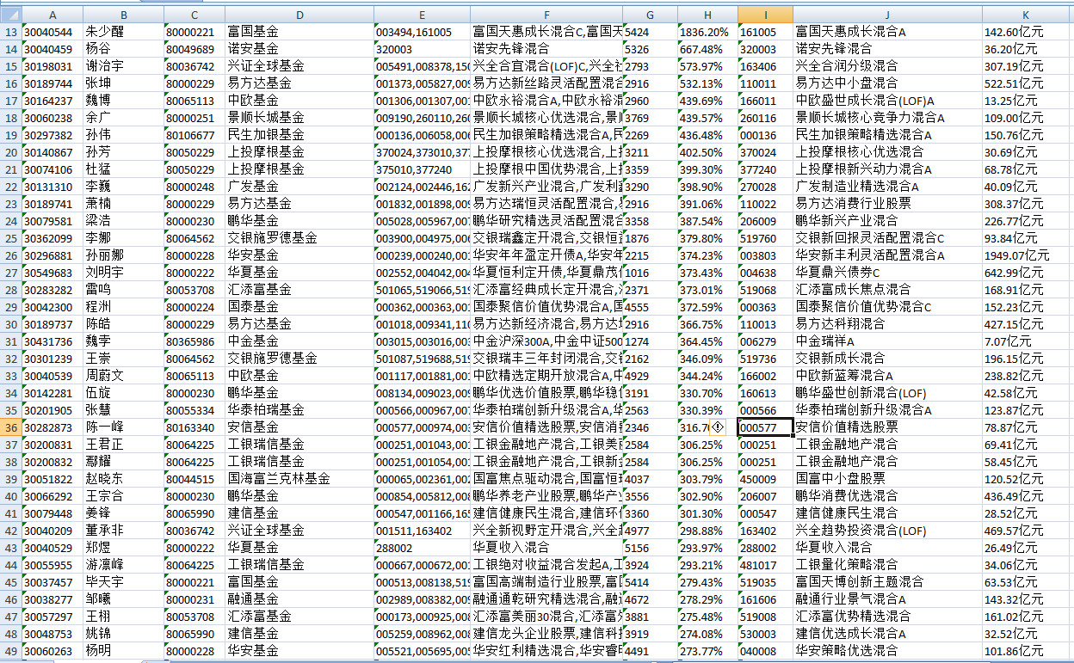Click the 667.48% cell
The image size is (1074, 663).
707,49
